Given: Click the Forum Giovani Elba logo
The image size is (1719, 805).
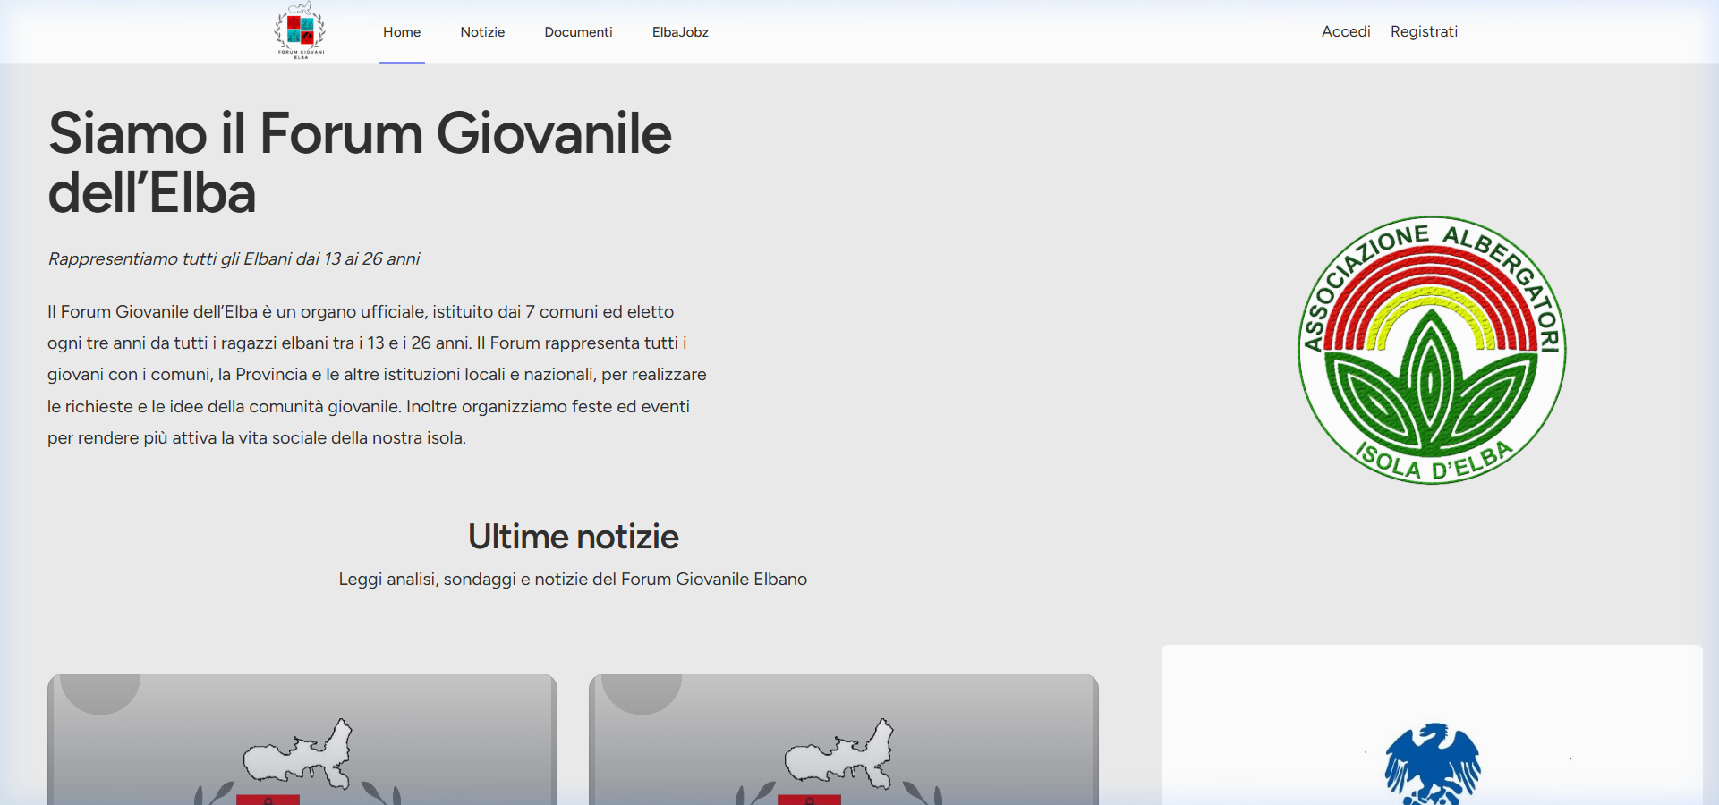Looking at the screenshot, I should pyautogui.click(x=299, y=29).
